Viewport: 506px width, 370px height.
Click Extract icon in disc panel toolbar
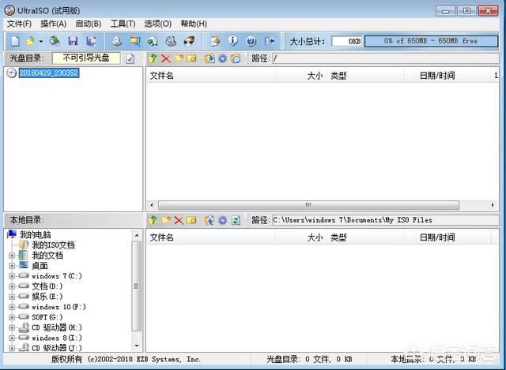pos(210,58)
